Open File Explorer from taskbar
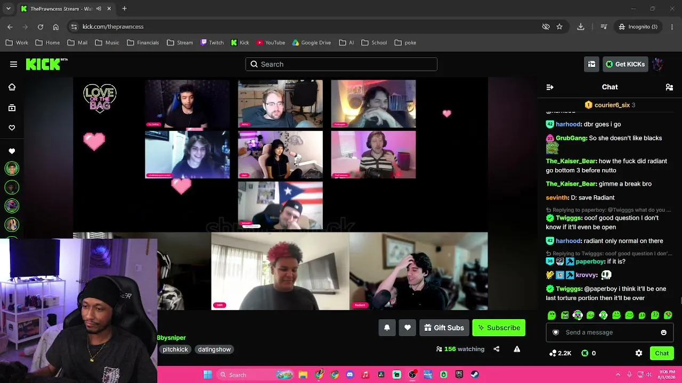 pyautogui.click(x=303, y=374)
